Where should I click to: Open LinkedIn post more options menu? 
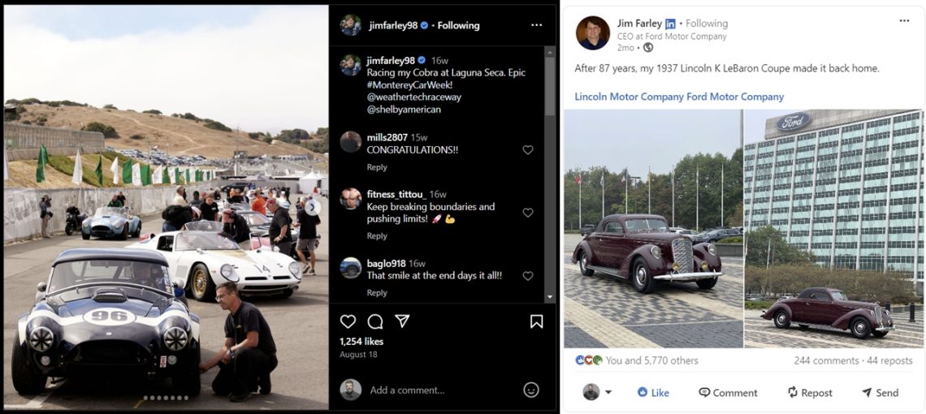pos(904,20)
